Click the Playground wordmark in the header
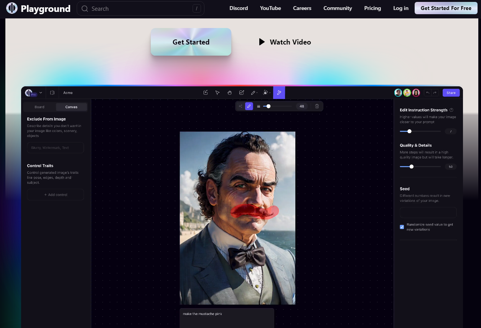The height and width of the screenshot is (328, 481). [x=46, y=8]
